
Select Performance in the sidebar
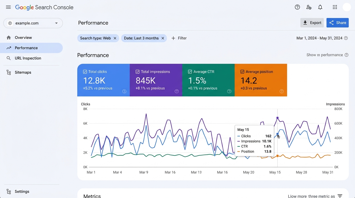click(31, 48)
